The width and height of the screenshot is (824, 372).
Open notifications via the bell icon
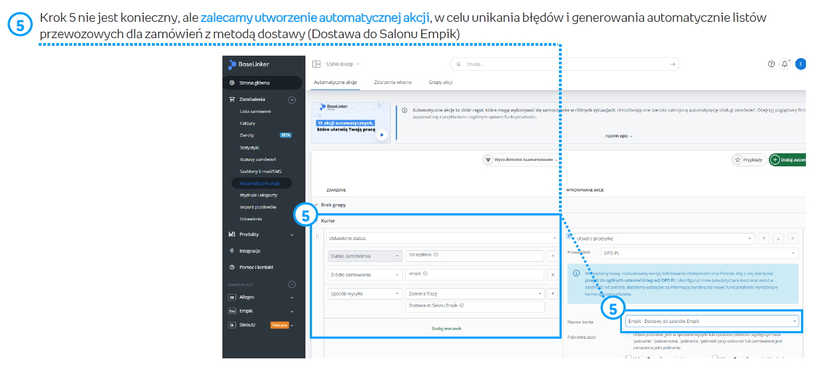click(785, 64)
